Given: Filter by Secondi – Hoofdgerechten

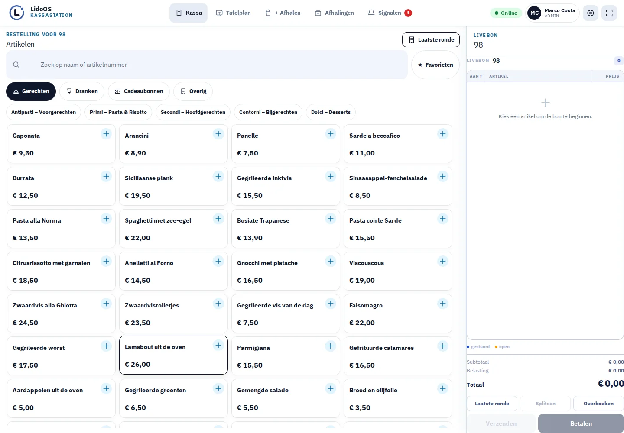Looking at the screenshot, I should [x=193, y=112].
